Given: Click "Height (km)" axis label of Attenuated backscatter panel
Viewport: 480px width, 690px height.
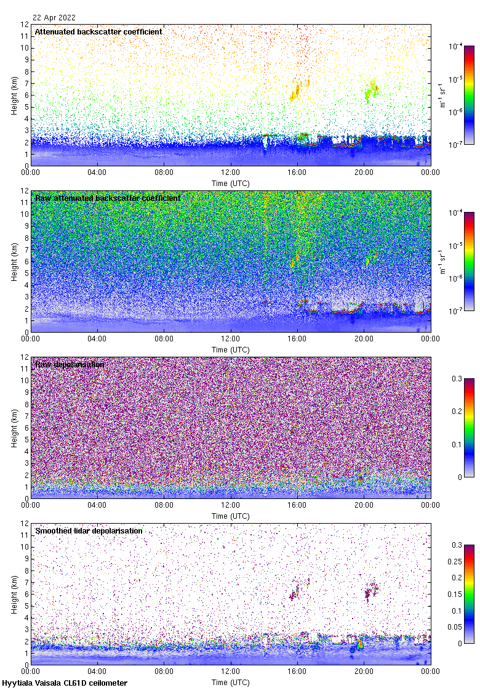Looking at the screenshot, I should point(15,95).
